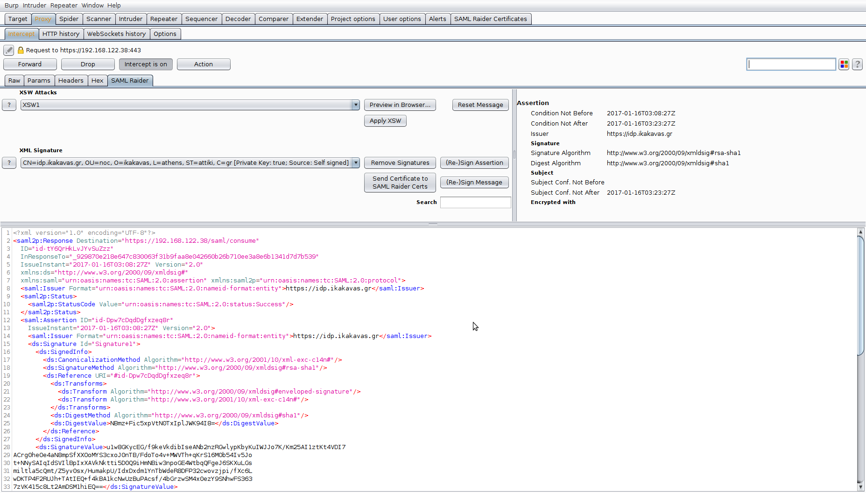Open the certificate selection dropdown arrow
This screenshot has width=866, height=493.
point(356,163)
